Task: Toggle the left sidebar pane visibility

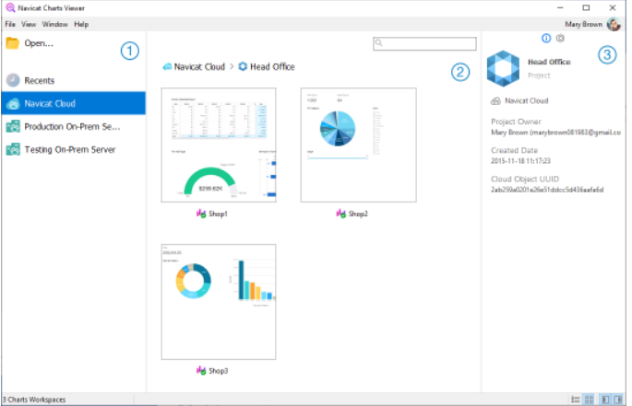Action: 605,400
